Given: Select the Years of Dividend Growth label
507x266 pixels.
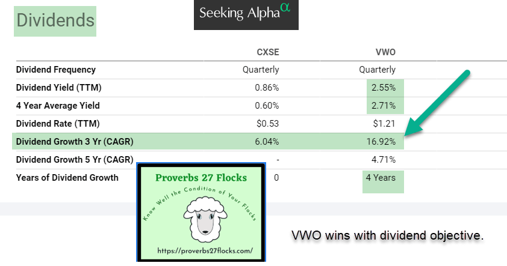Looking at the screenshot, I should tap(67, 178).
